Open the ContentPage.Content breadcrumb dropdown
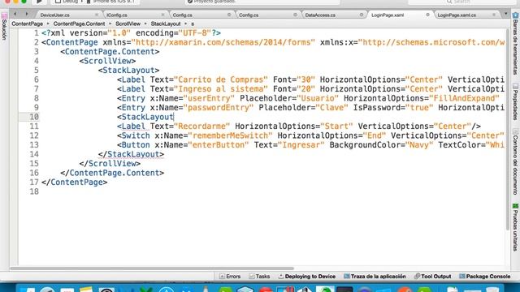The image size is (520, 292). (x=79, y=24)
